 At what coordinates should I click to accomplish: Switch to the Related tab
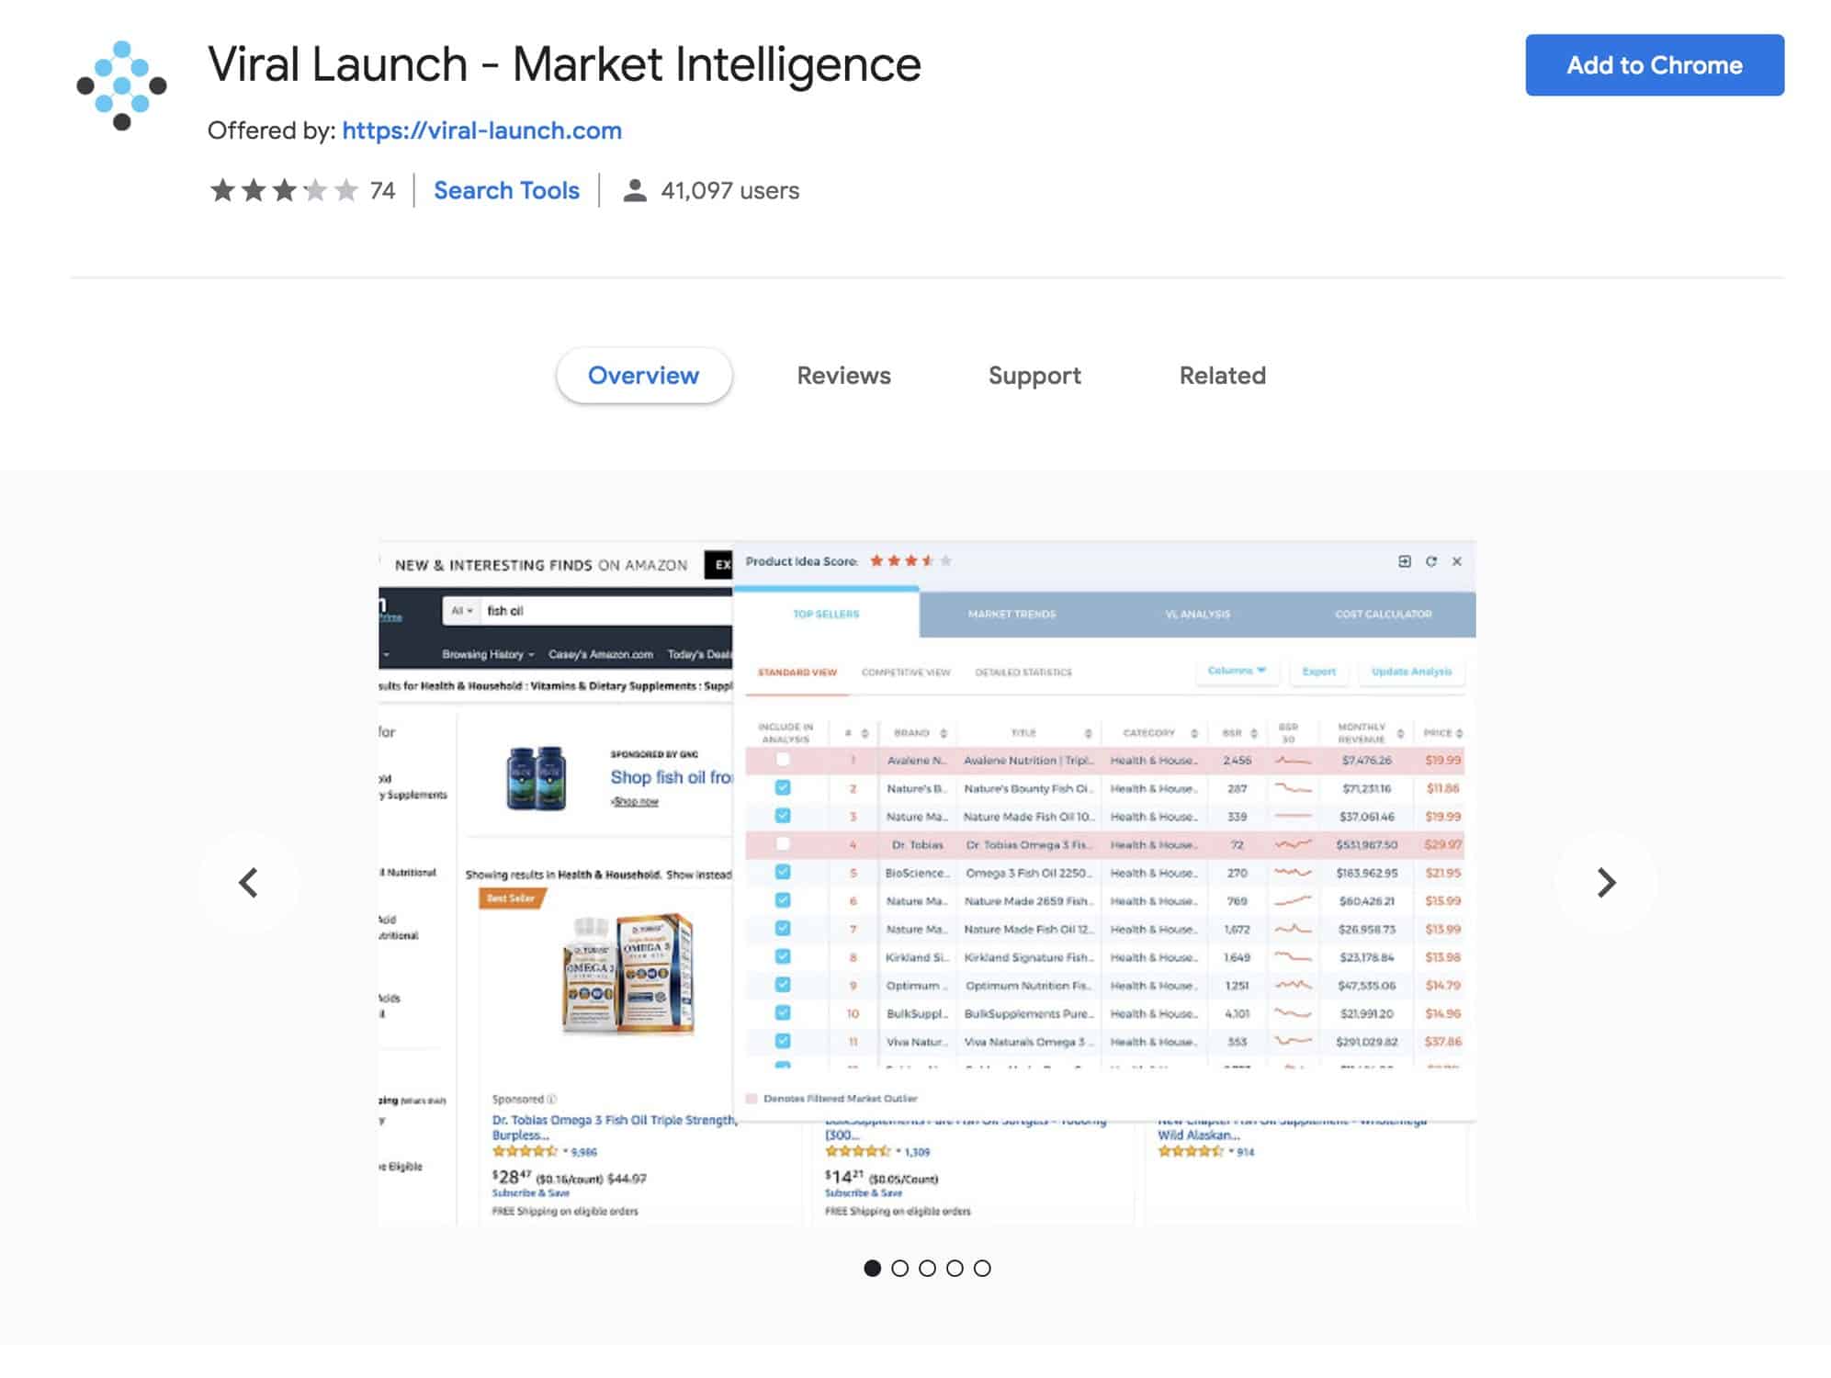click(x=1222, y=376)
